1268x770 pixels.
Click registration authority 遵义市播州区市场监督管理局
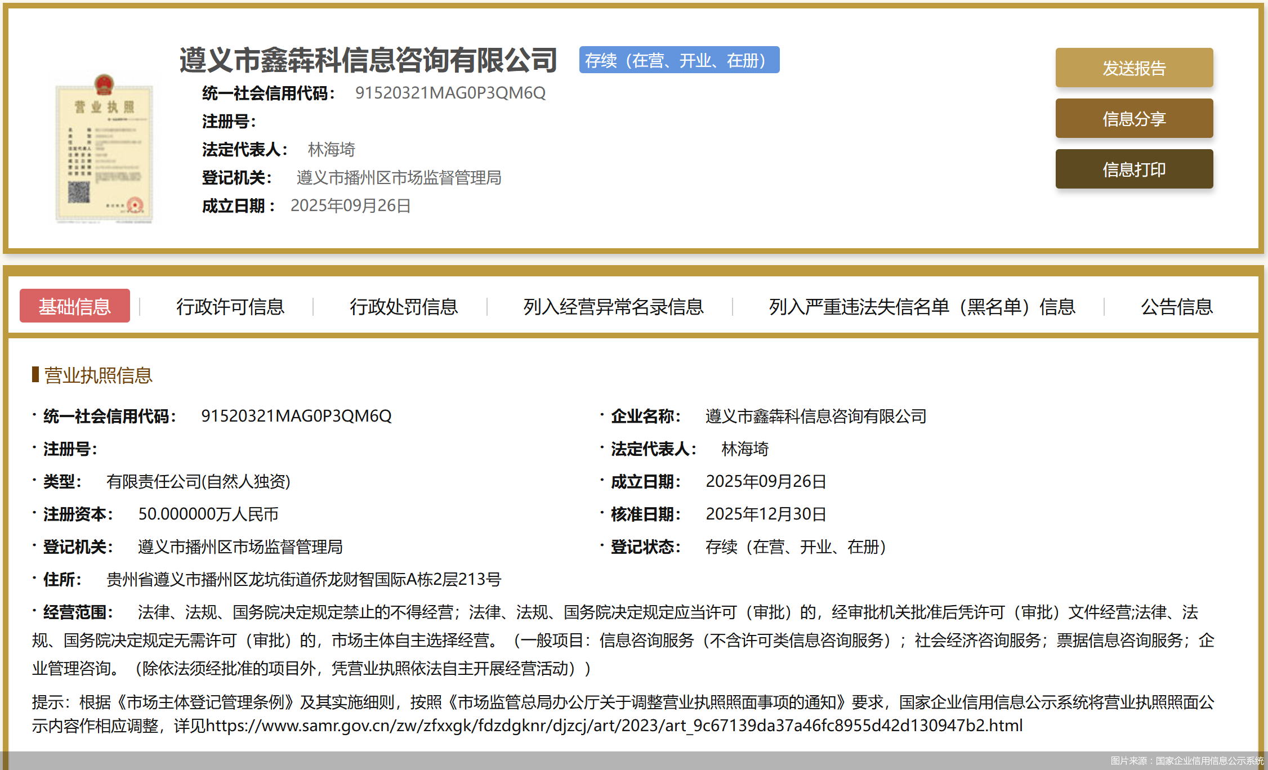398,178
